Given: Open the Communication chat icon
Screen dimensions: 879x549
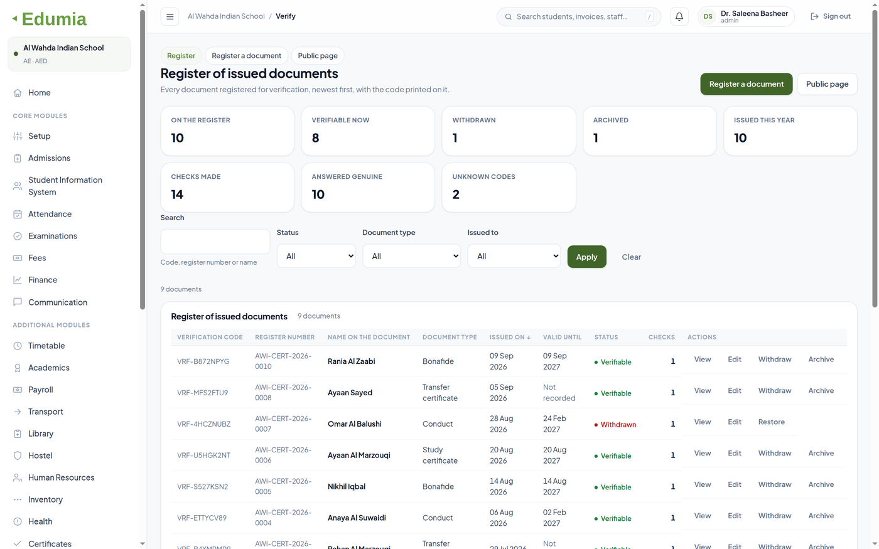Looking at the screenshot, I should tap(18, 302).
